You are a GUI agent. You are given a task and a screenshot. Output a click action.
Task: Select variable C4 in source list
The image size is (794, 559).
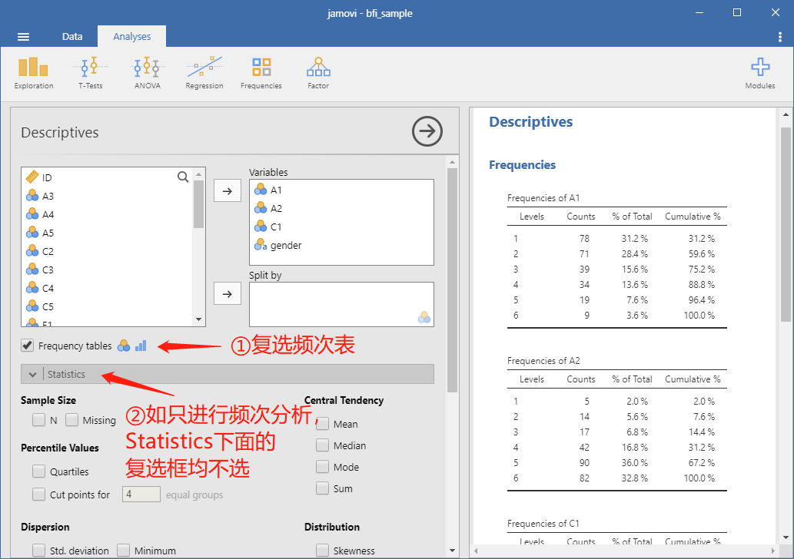[x=108, y=289]
